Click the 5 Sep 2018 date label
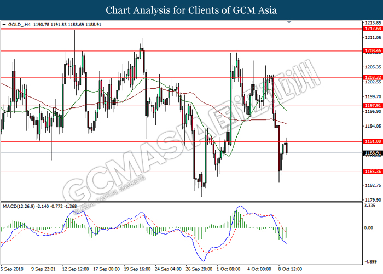The width and height of the screenshot is (383, 274). click(12, 269)
